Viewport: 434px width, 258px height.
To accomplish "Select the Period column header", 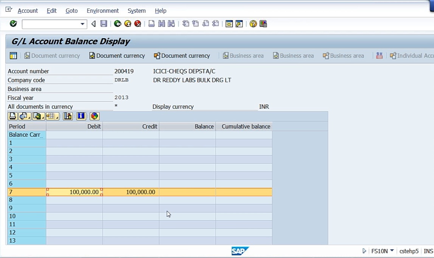I will pos(27,127).
